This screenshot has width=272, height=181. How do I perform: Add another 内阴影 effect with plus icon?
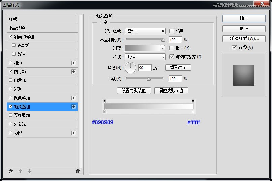pyautogui.click(x=74, y=72)
